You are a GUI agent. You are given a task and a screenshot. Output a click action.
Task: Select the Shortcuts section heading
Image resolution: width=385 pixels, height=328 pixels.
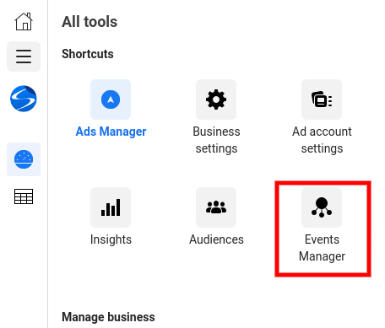(88, 54)
